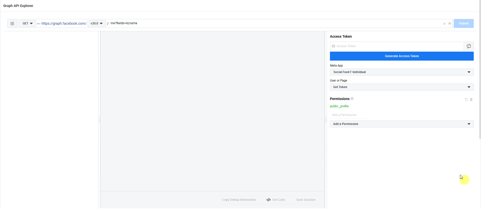The image size is (481, 209).
Task: Click the public_profile permission
Action: 339,106
